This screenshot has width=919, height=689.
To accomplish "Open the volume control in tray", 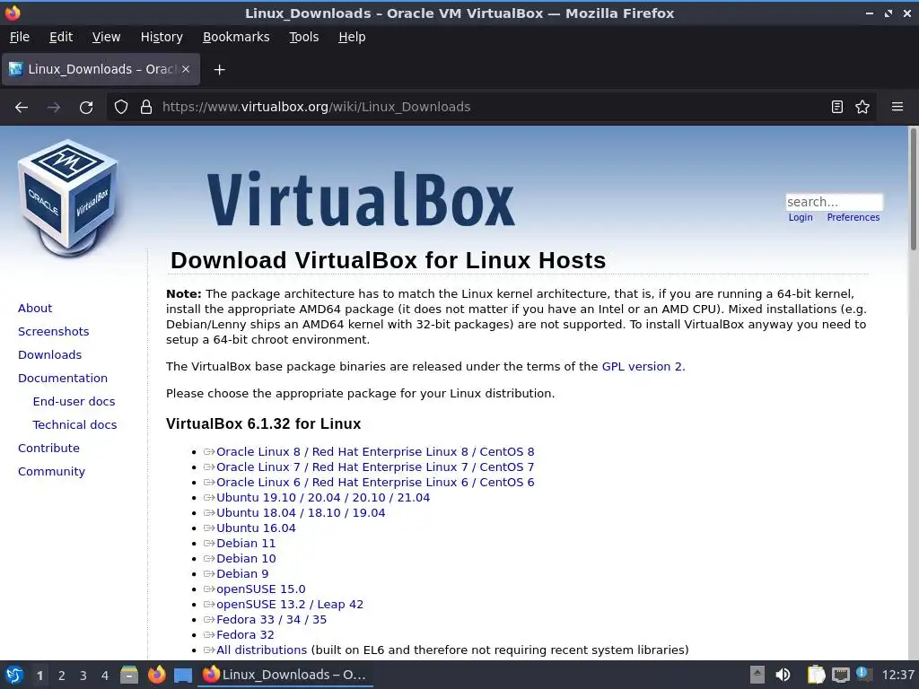I will pyautogui.click(x=783, y=675).
